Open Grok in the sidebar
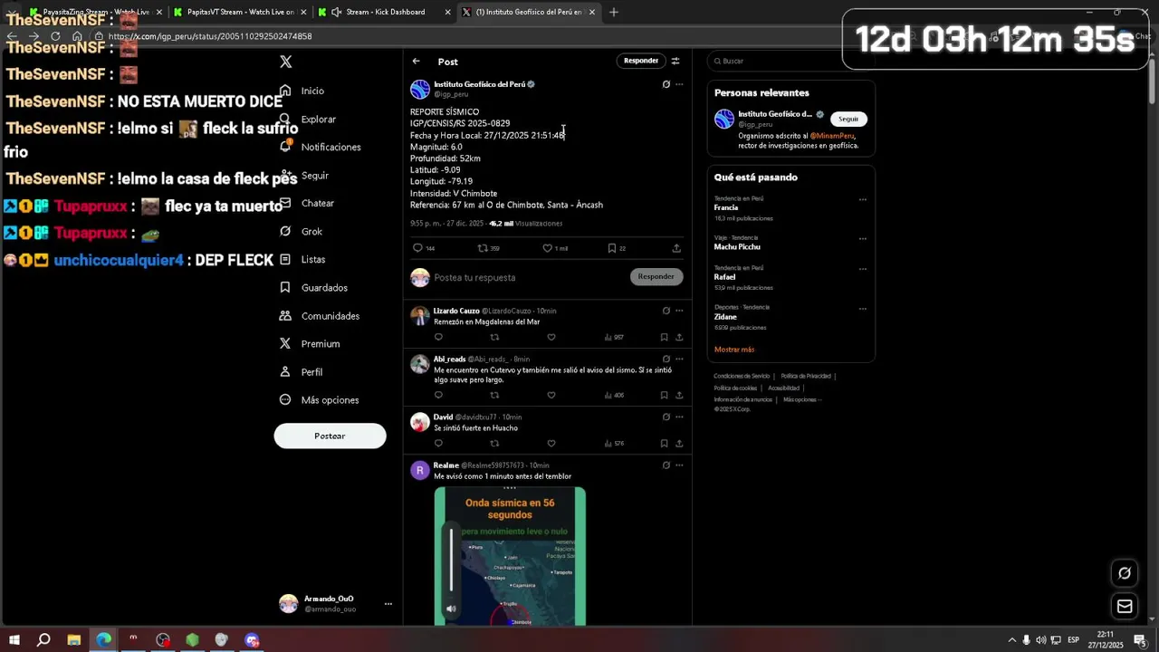Screen dimensions: 1159x652 click(x=311, y=231)
